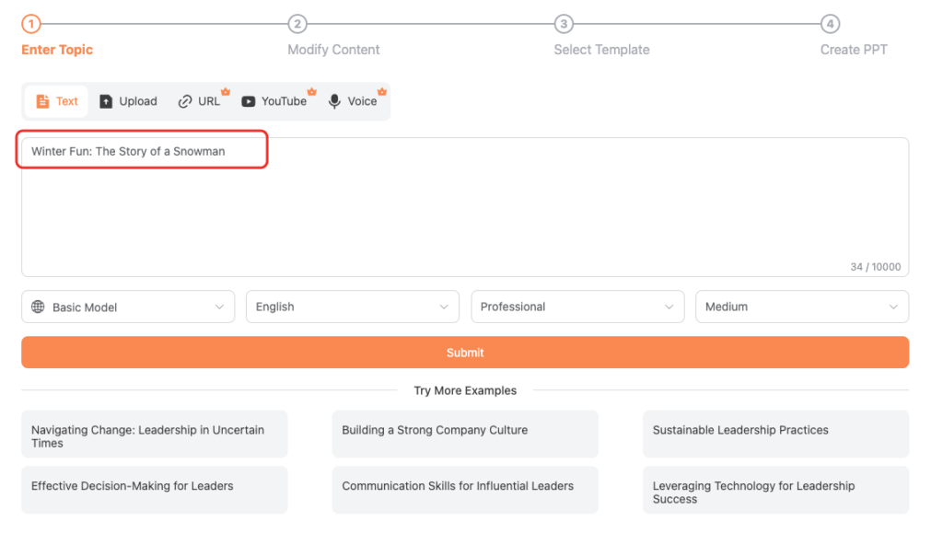Select the Text input tab
The width and height of the screenshot is (943, 545).
[56, 101]
